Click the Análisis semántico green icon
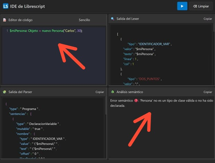The image size is (215, 163). click(x=112, y=92)
